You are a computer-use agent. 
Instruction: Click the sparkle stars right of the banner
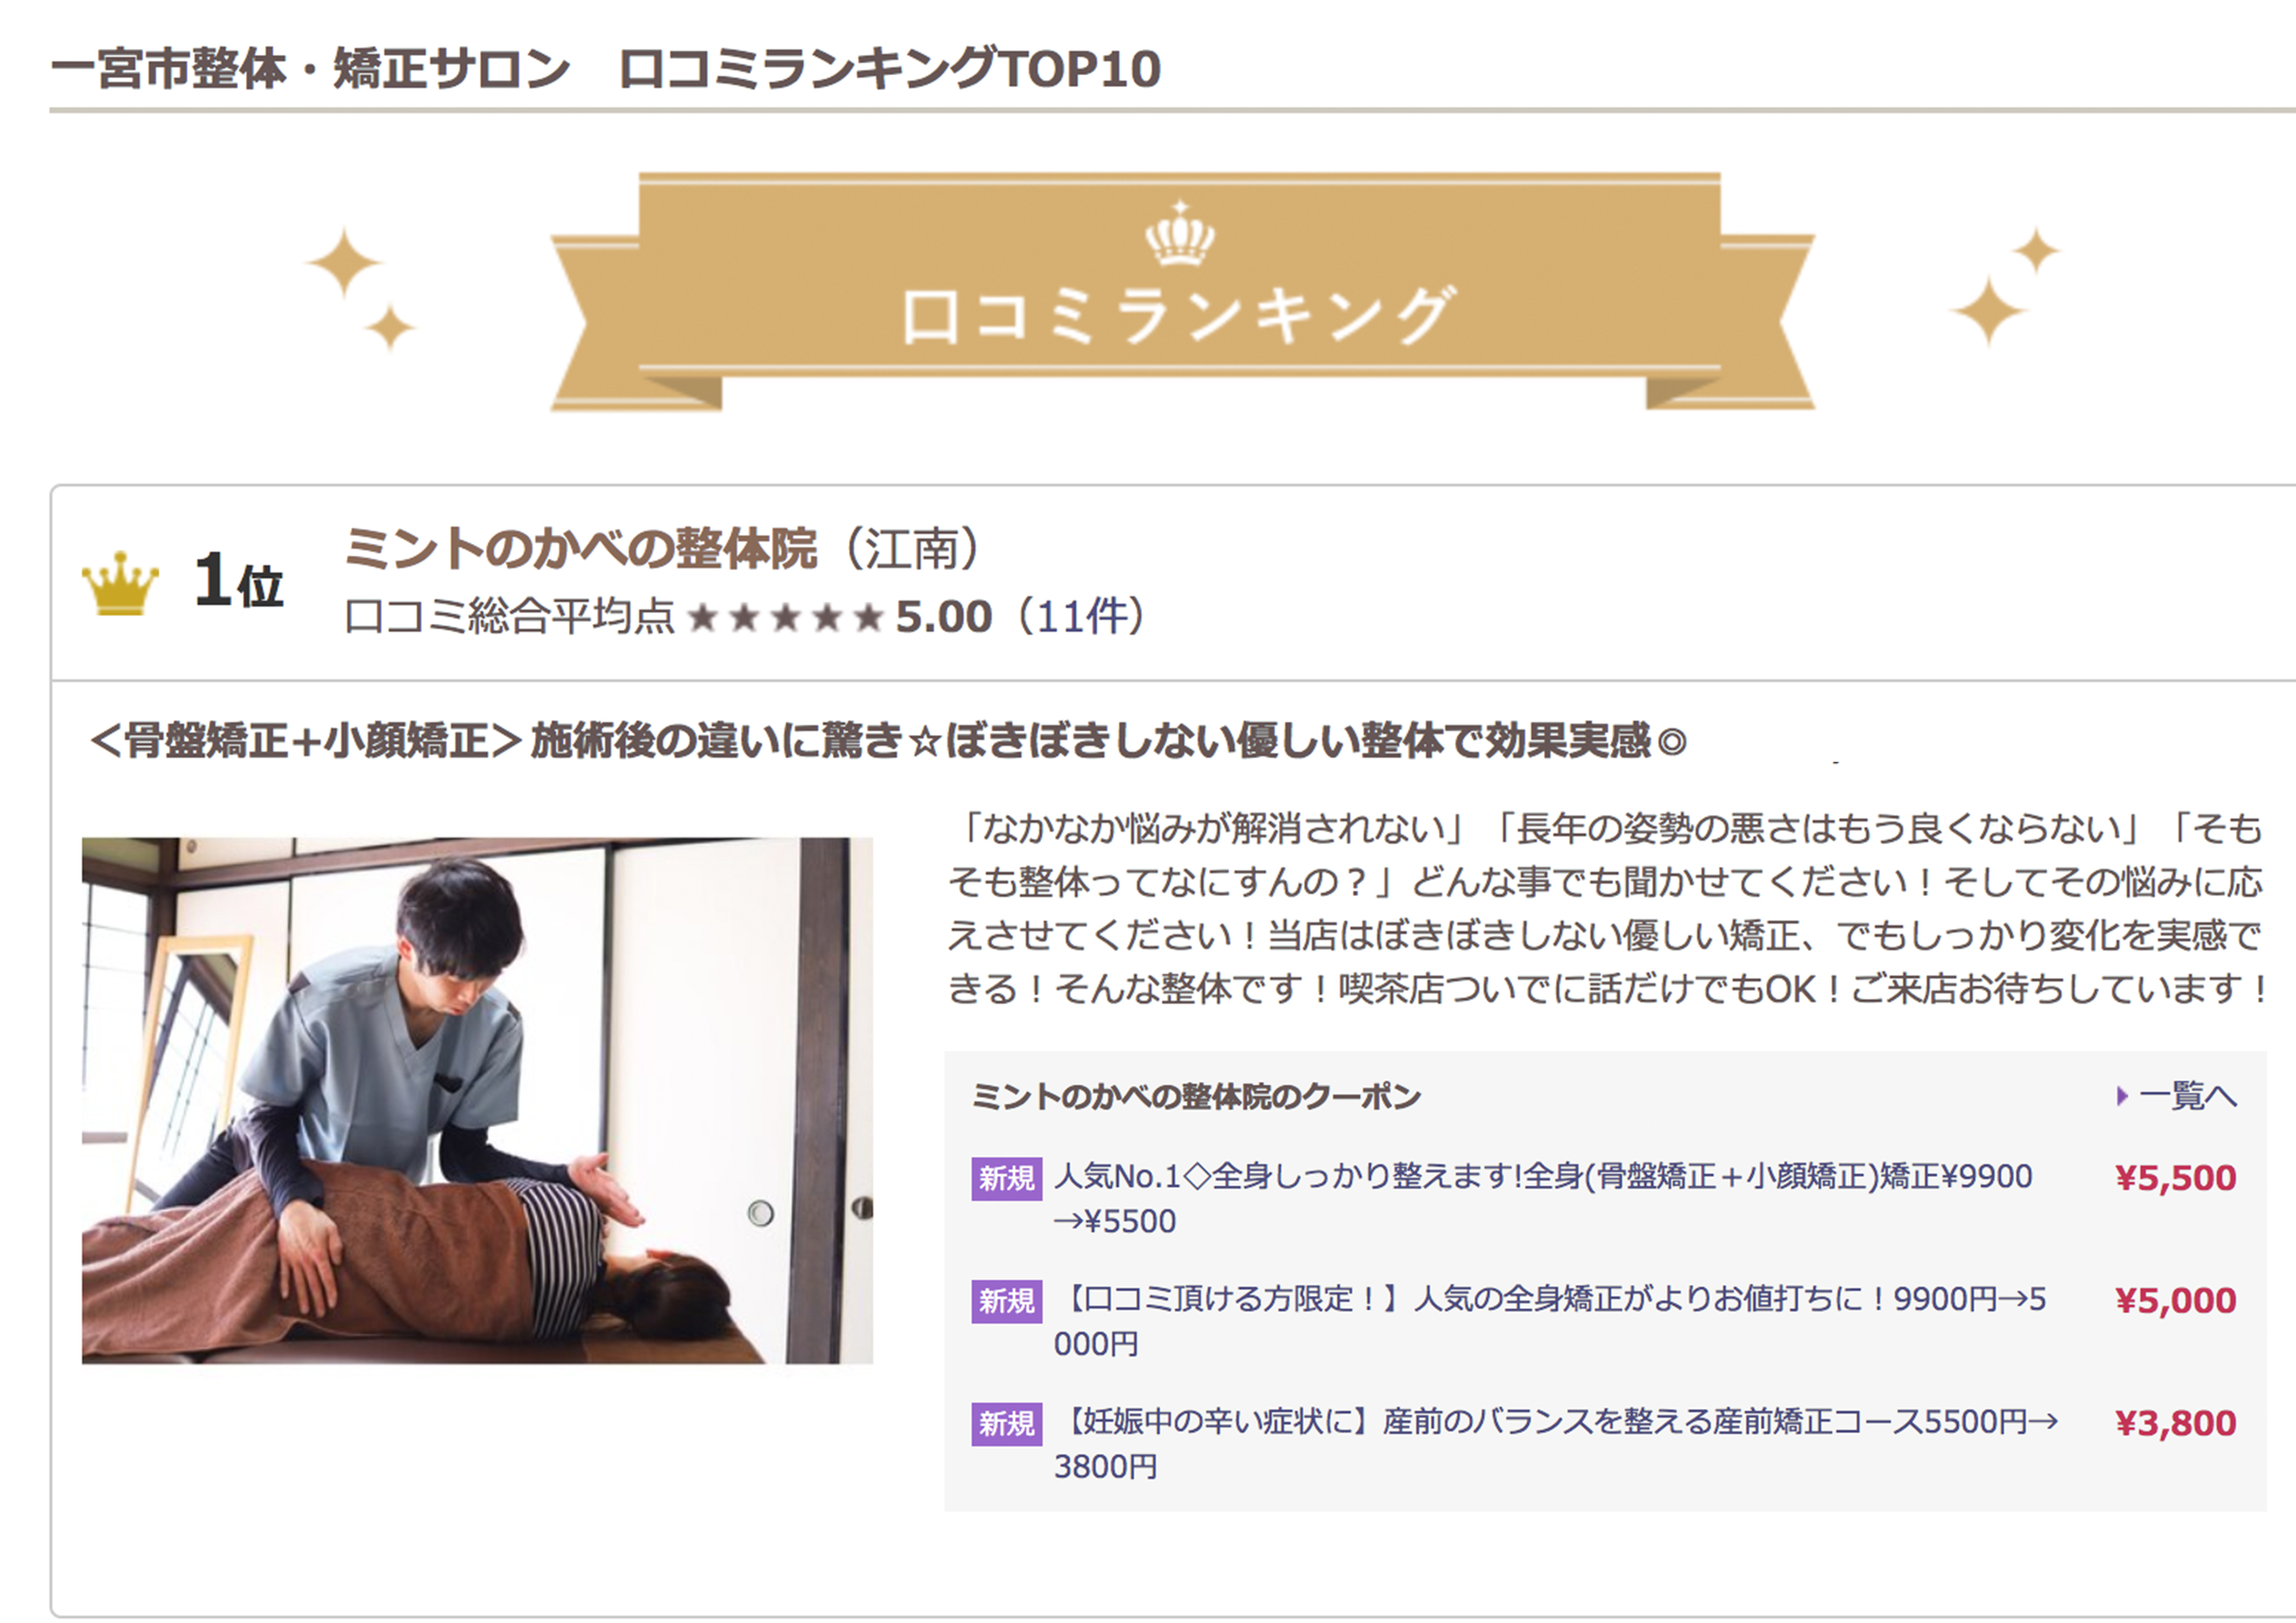(2006, 287)
